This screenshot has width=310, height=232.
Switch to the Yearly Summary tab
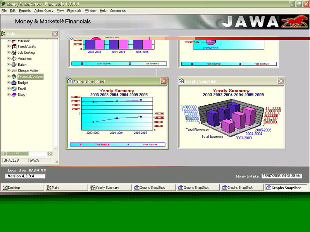(x=110, y=188)
